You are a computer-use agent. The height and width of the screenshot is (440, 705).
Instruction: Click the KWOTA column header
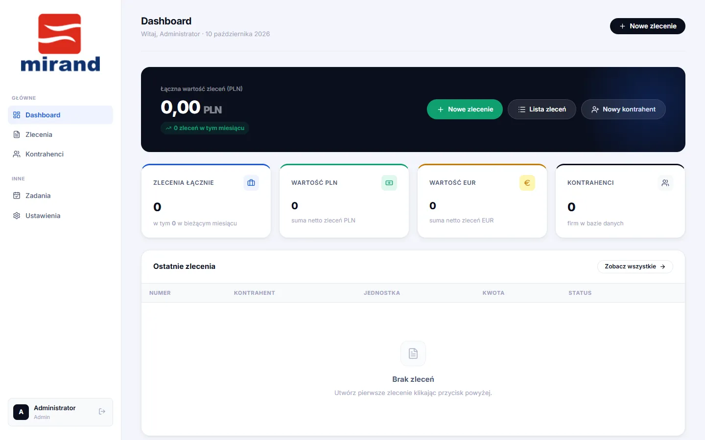tap(493, 293)
